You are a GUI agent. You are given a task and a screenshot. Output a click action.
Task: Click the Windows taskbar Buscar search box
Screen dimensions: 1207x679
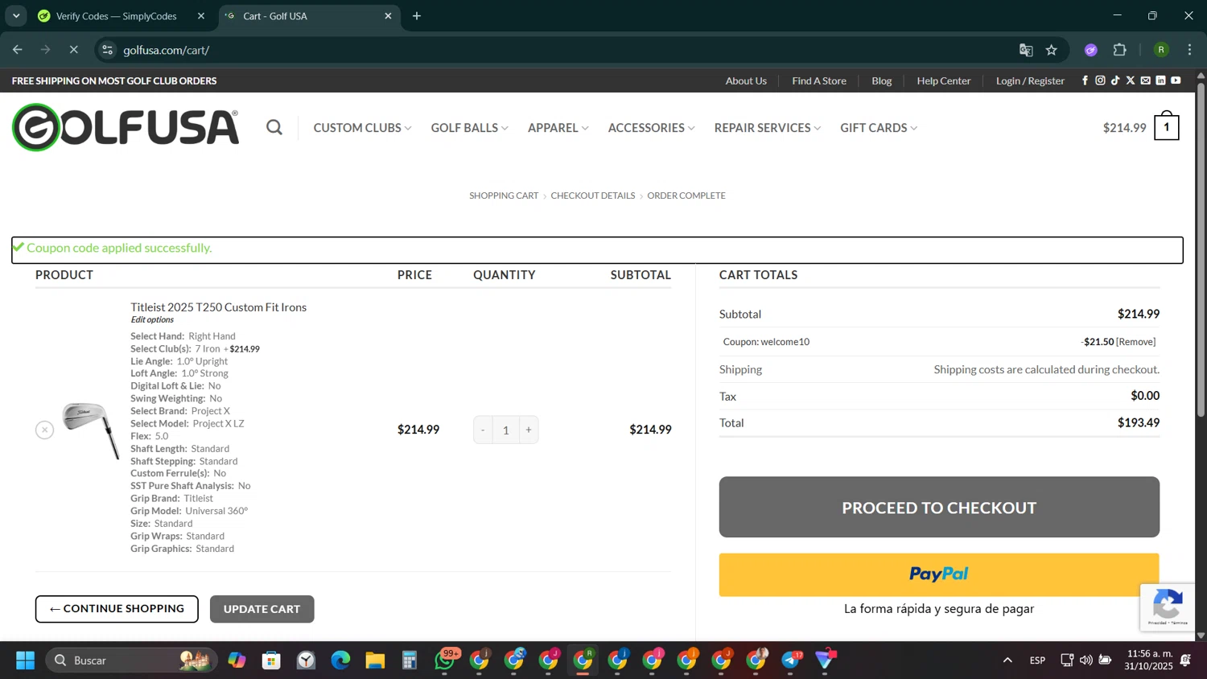[131, 660]
